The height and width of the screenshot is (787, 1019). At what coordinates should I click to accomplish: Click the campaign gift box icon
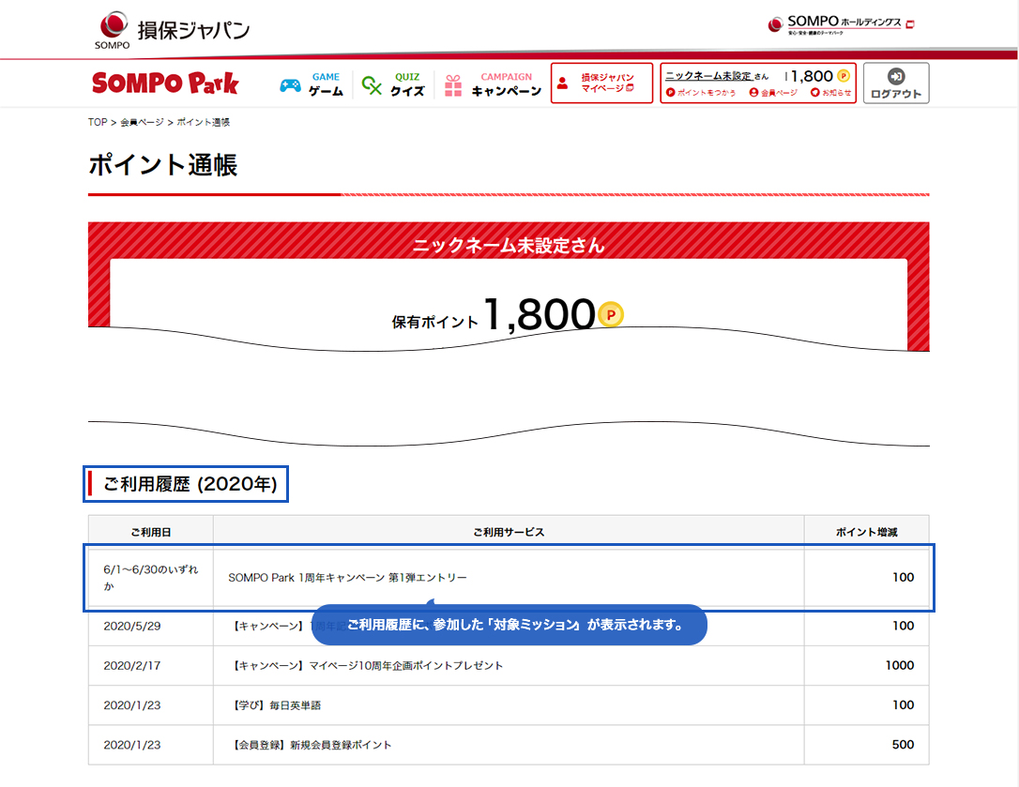point(453,85)
